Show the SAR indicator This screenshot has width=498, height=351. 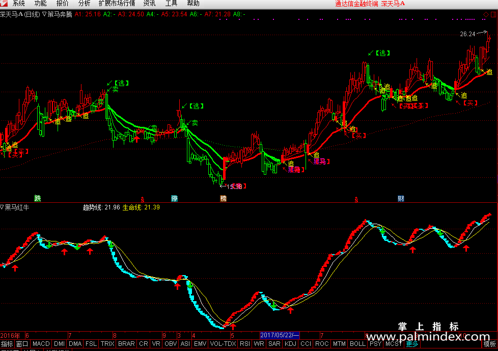tap(274, 344)
